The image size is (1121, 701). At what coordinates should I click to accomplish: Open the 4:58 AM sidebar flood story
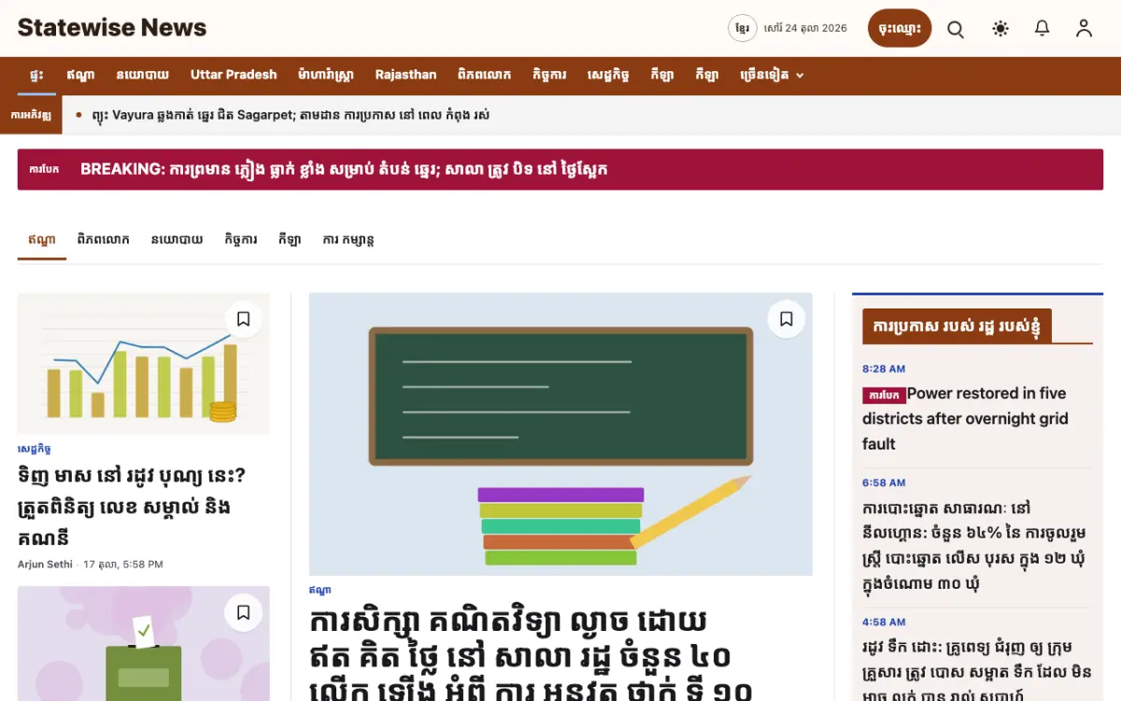point(976,671)
